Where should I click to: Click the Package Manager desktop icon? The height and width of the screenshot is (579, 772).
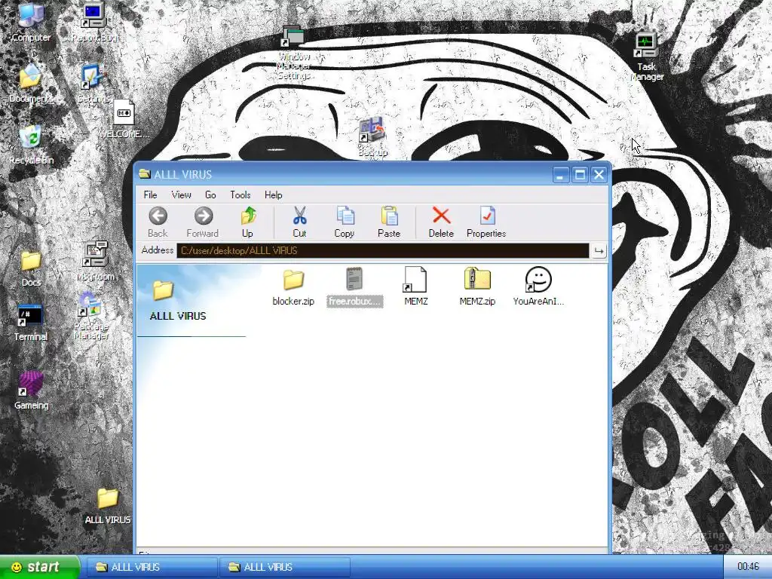90,305
